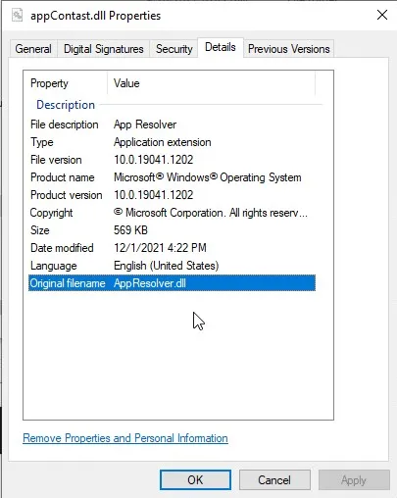Image resolution: width=397 pixels, height=498 pixels.
Task: Select the Date modified row
Action: [172, 248]
